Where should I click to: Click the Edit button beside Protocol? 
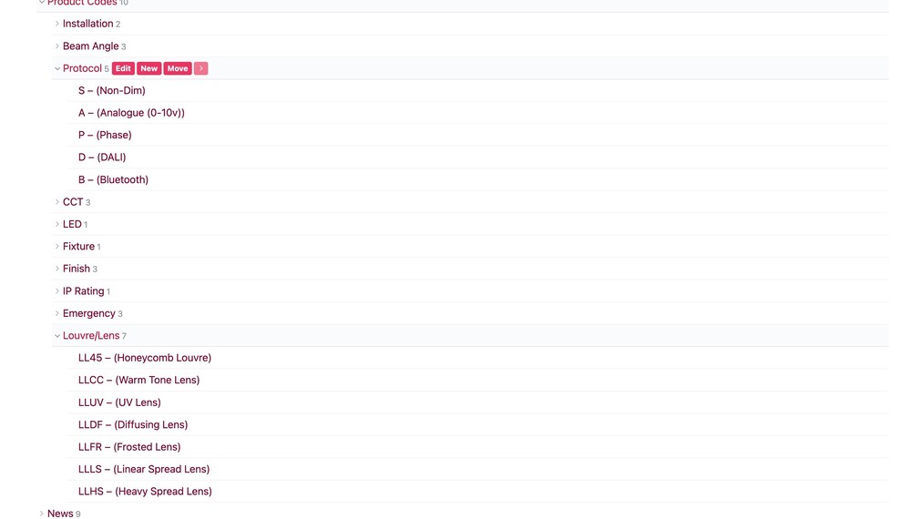coord(123,68)
